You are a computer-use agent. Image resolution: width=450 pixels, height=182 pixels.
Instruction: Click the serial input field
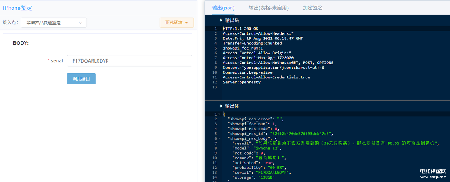pos(129,61)
